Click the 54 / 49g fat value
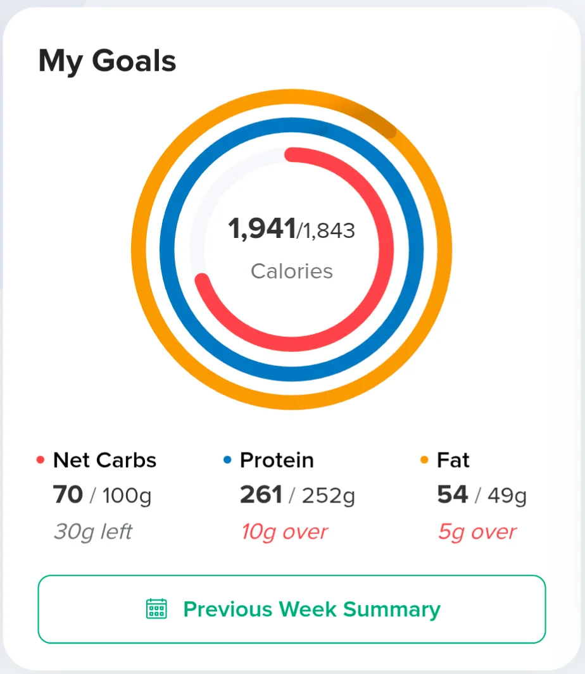 tap(482, 495)
